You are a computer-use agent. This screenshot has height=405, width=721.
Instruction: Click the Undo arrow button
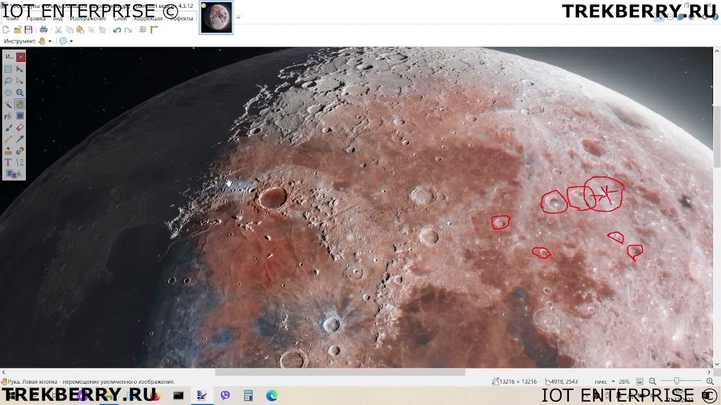(117, 30)
